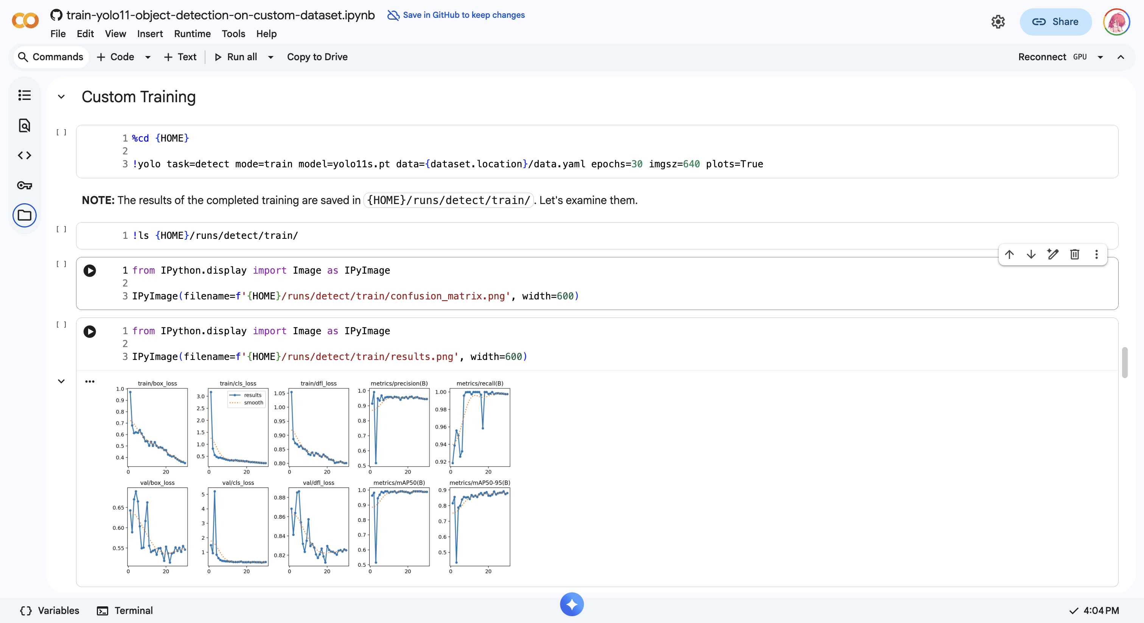This screenshot has height=623, width=1144.
Task: Open code snippets panel
Action: point(25,155)
